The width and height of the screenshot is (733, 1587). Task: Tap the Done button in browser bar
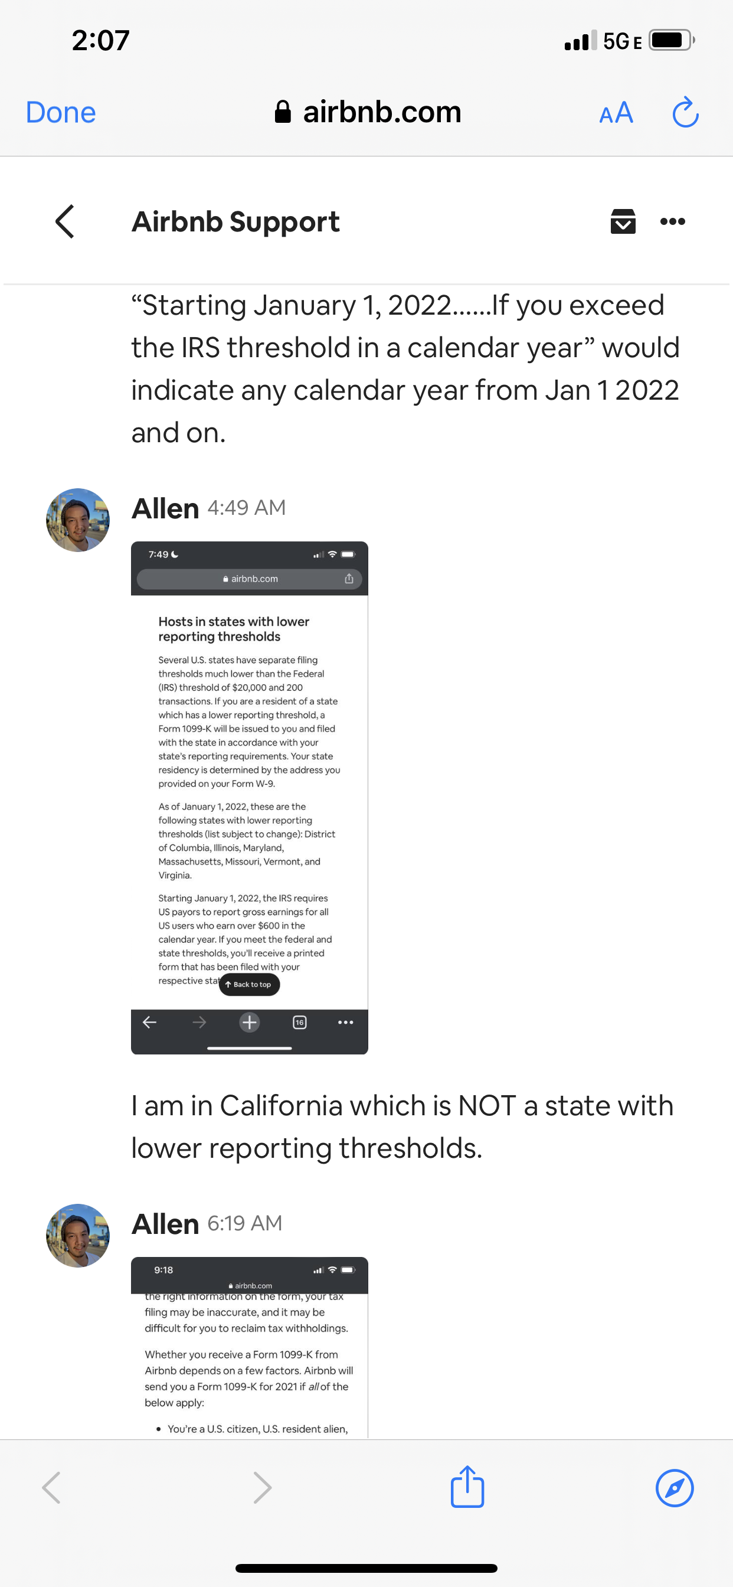click(x=60, y=113)
